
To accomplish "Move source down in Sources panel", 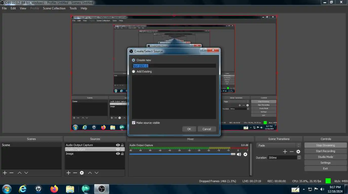I will [96, 173].
